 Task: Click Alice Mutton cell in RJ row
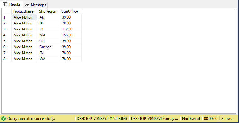24,53
